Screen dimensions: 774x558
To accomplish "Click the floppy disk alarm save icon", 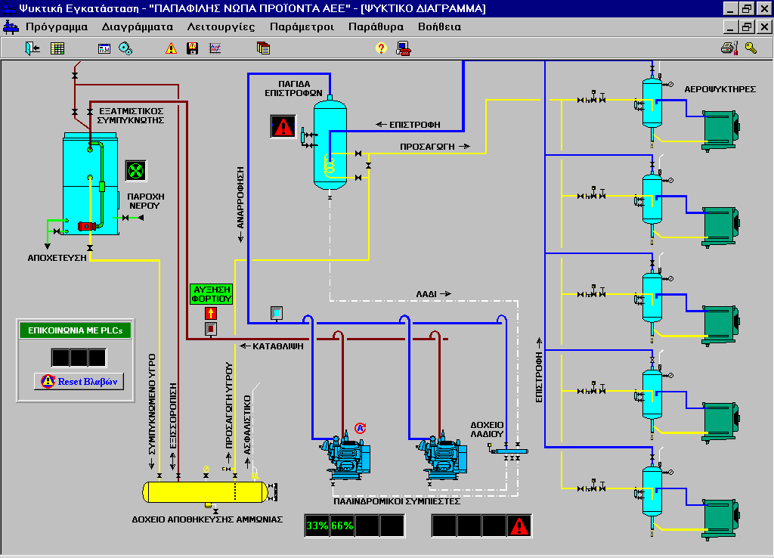I will [x=193, y=48].
